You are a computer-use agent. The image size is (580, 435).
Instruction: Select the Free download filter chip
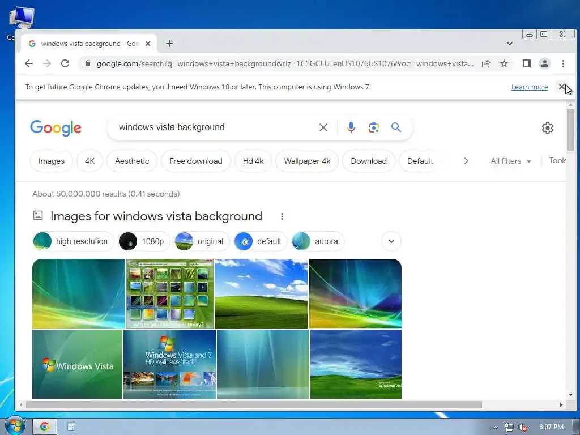pos(196,161)
